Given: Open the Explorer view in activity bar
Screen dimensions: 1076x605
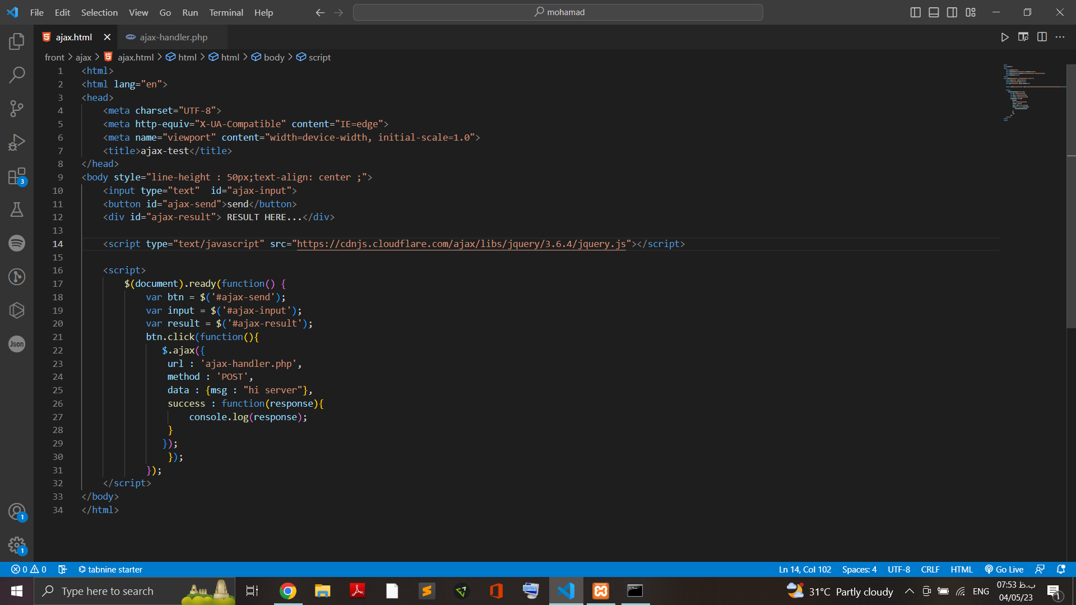Looking at the screenshot, I should pos(17,41).
